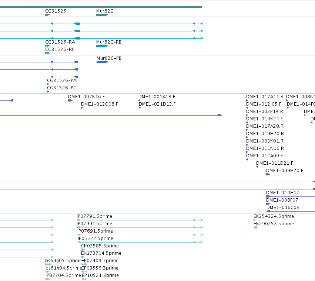Viewport: 315px width, 281px height.
Task: Select the IP05522.5prime EST label
Action: coord(95,239)
